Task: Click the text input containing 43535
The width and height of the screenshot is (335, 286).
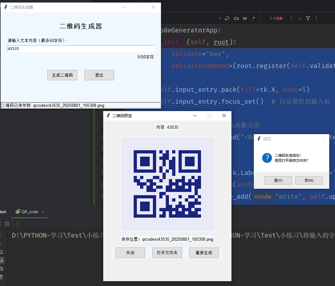Action: 80,48
